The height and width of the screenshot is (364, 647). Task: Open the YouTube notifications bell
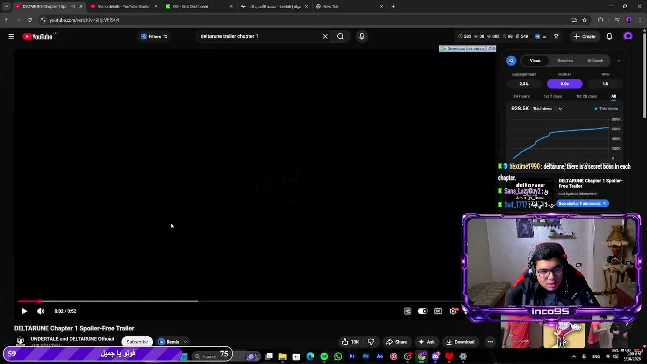point(609,36)
